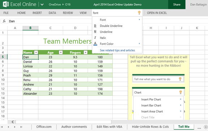
Task: Switch to the Author comments sheet tab
Action: 74,127
